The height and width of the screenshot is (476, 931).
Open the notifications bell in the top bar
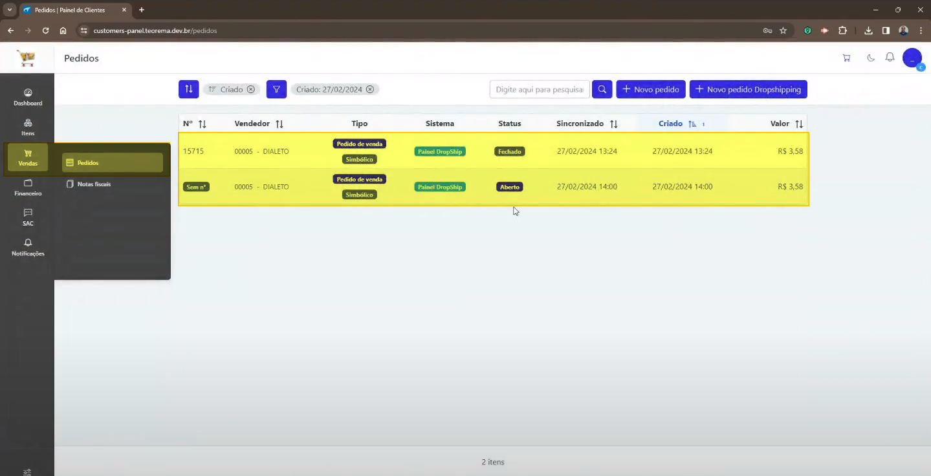(x=890, y=58)
